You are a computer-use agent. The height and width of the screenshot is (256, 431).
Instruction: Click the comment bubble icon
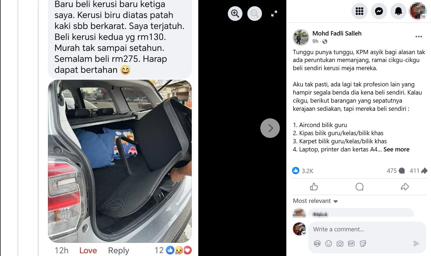tap(359, 187)
